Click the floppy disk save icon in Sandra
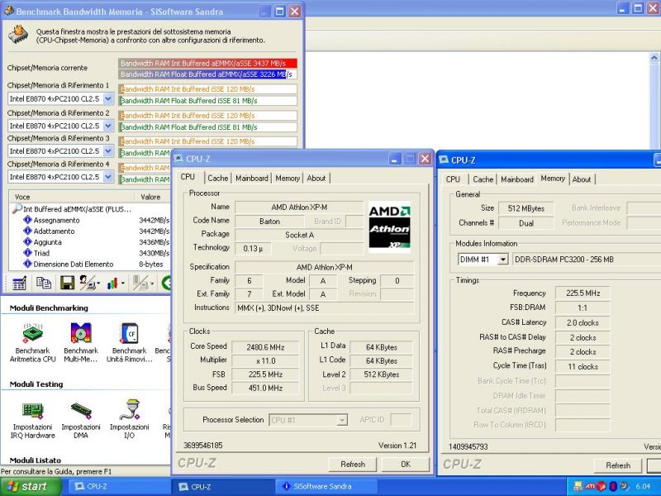The width and height of the screenshot is (661, 496). point(67,283)
